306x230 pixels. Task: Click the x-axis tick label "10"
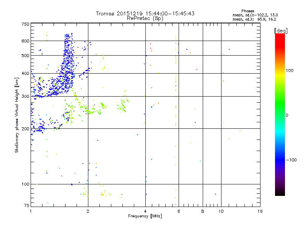(221, 211)
